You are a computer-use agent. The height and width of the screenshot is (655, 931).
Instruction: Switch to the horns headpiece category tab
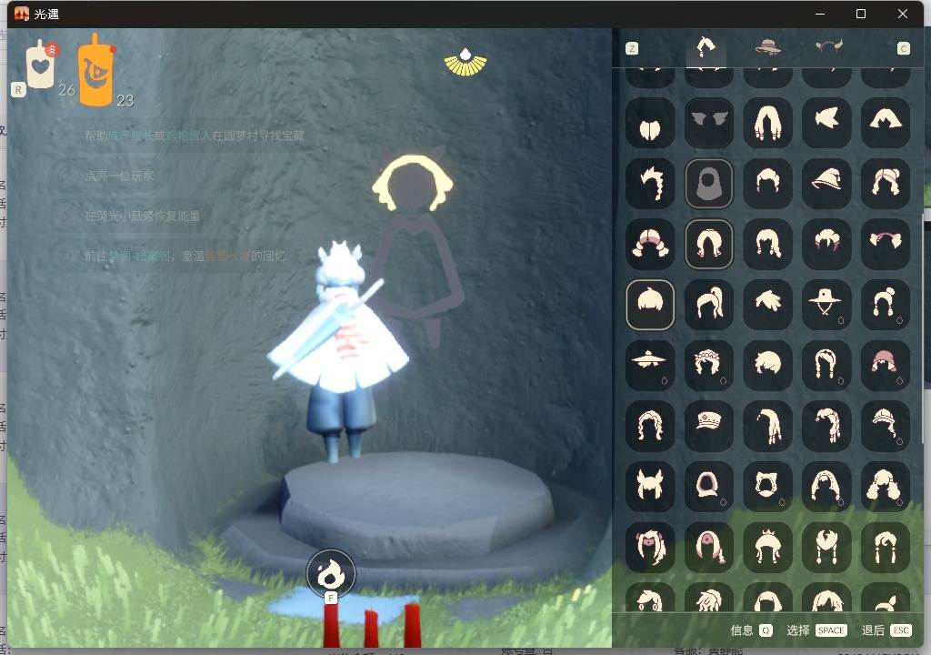pos(829,46)
